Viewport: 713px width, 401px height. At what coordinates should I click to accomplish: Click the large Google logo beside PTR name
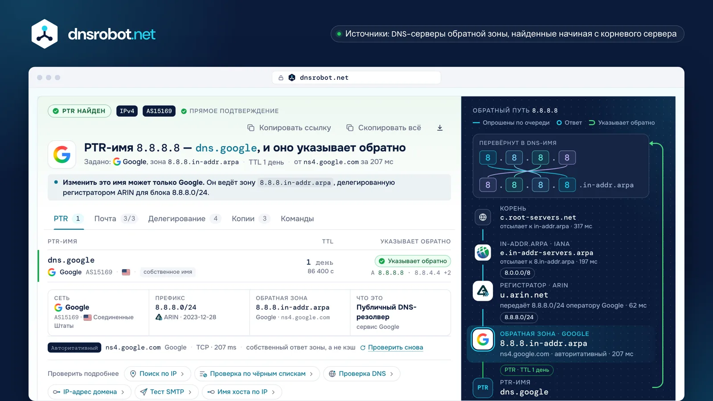tap(62, 155)
